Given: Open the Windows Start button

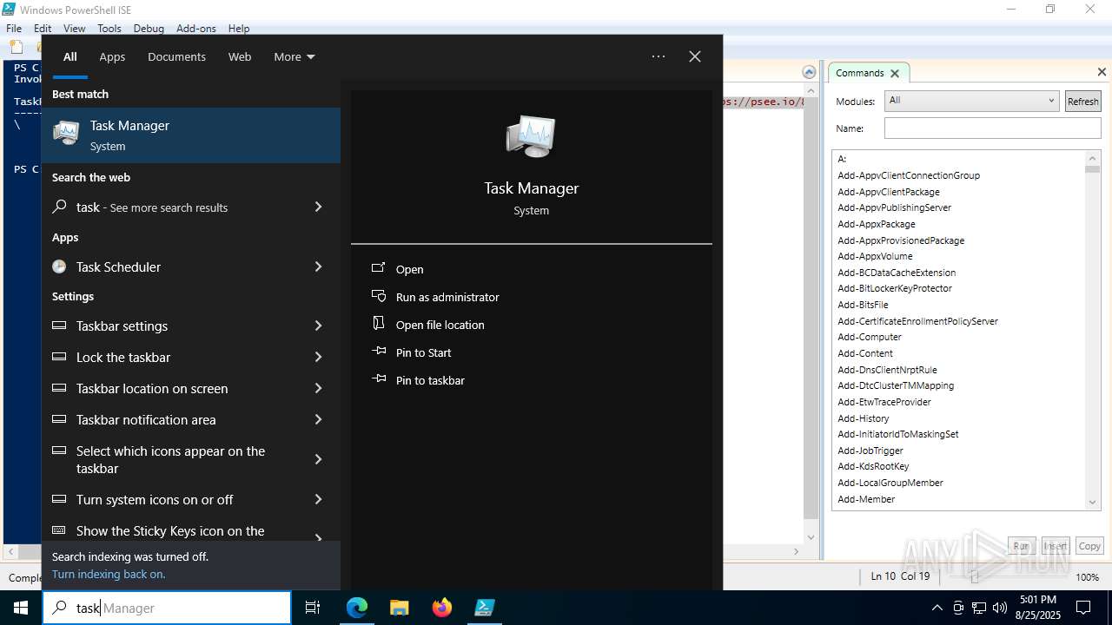Looking at the screenshot, I should 21,608.
